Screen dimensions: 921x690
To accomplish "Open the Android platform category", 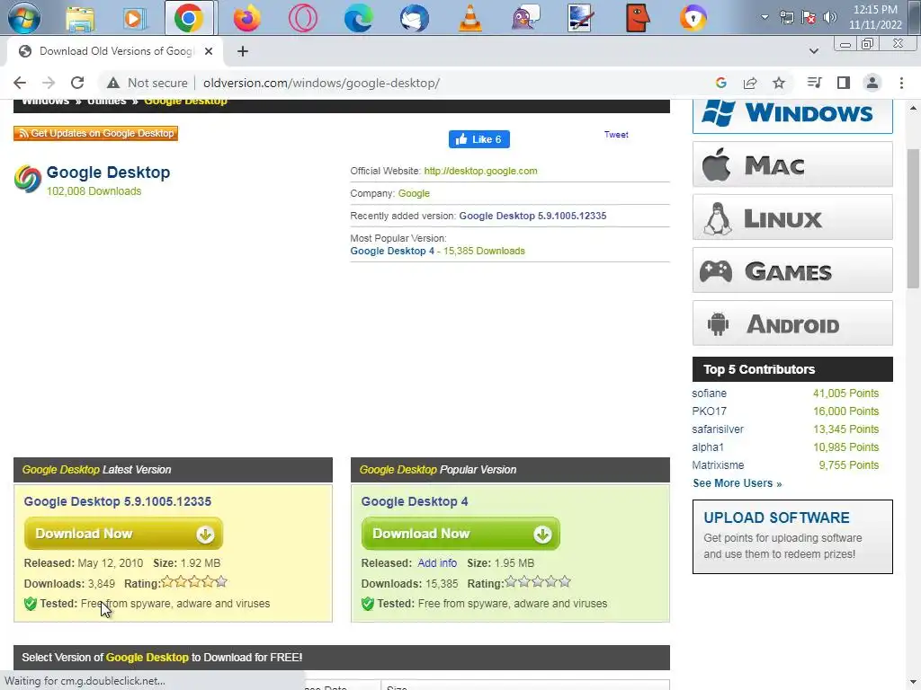I will (x=792, y=323).
